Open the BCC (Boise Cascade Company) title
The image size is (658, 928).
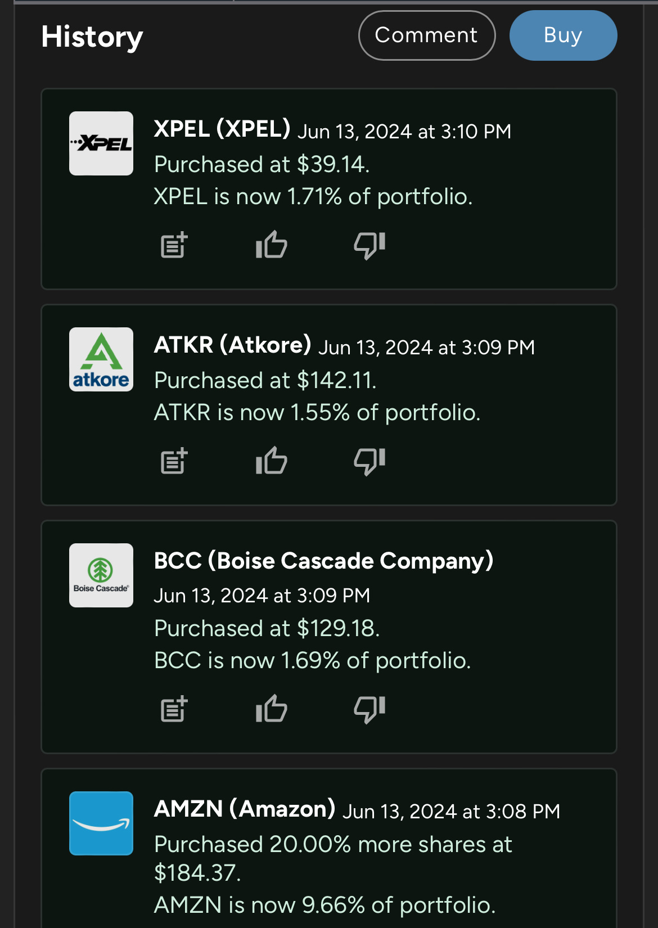[323, 561]
